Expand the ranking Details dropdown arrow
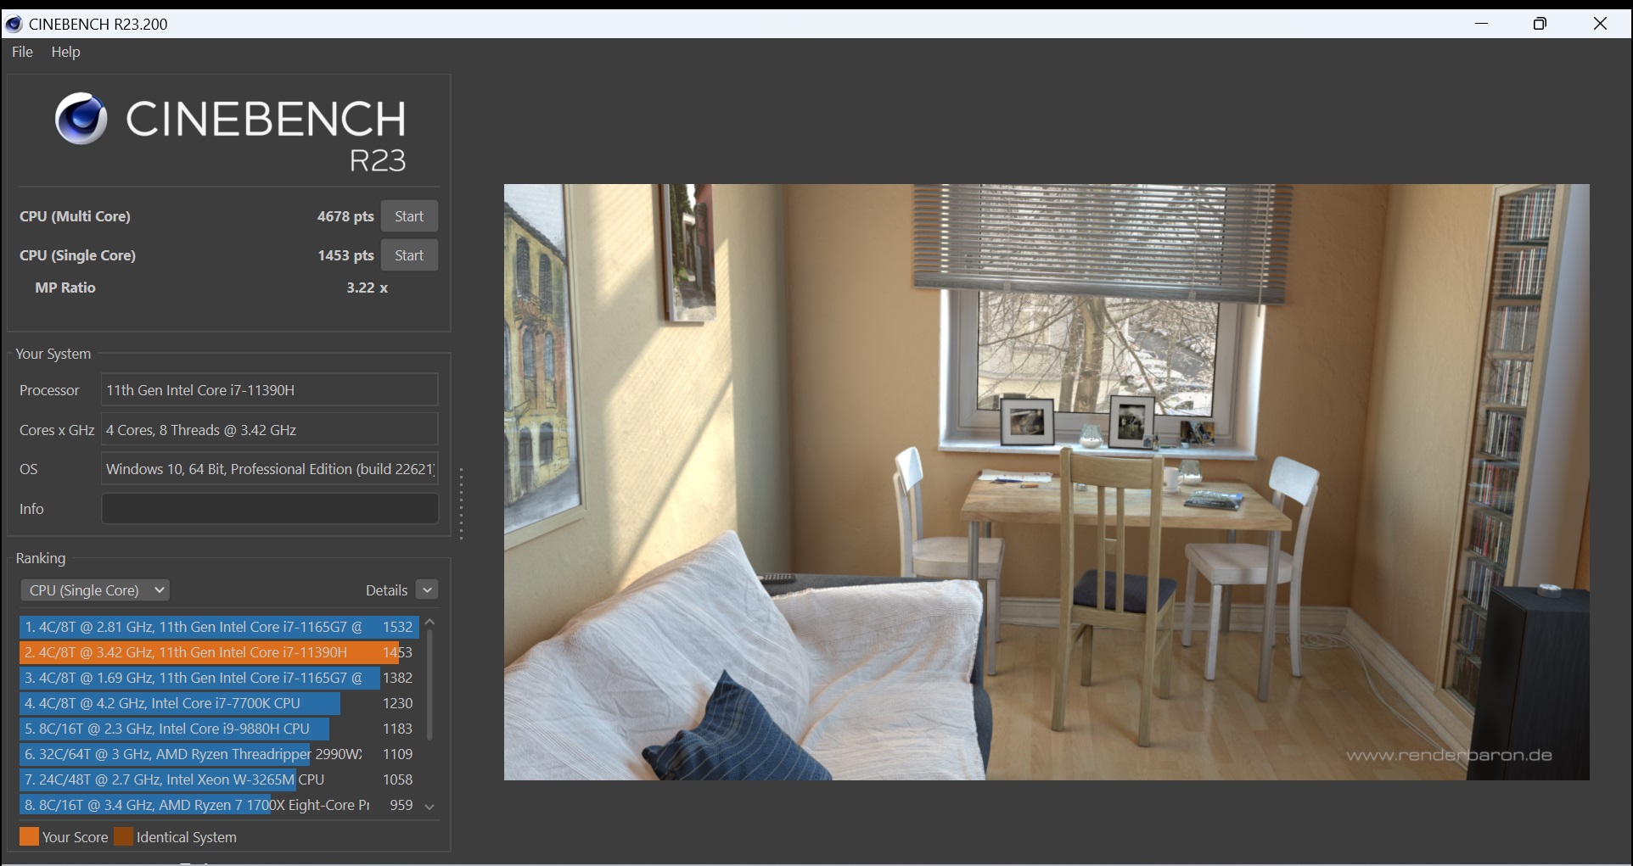Viewport: 1633px width, 866px height. 427,590
